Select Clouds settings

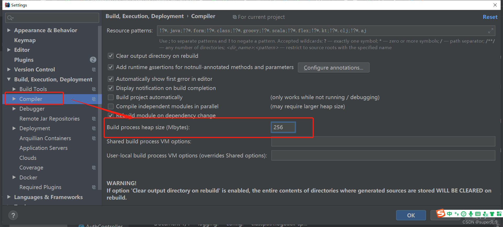click(x=28, y=158)
